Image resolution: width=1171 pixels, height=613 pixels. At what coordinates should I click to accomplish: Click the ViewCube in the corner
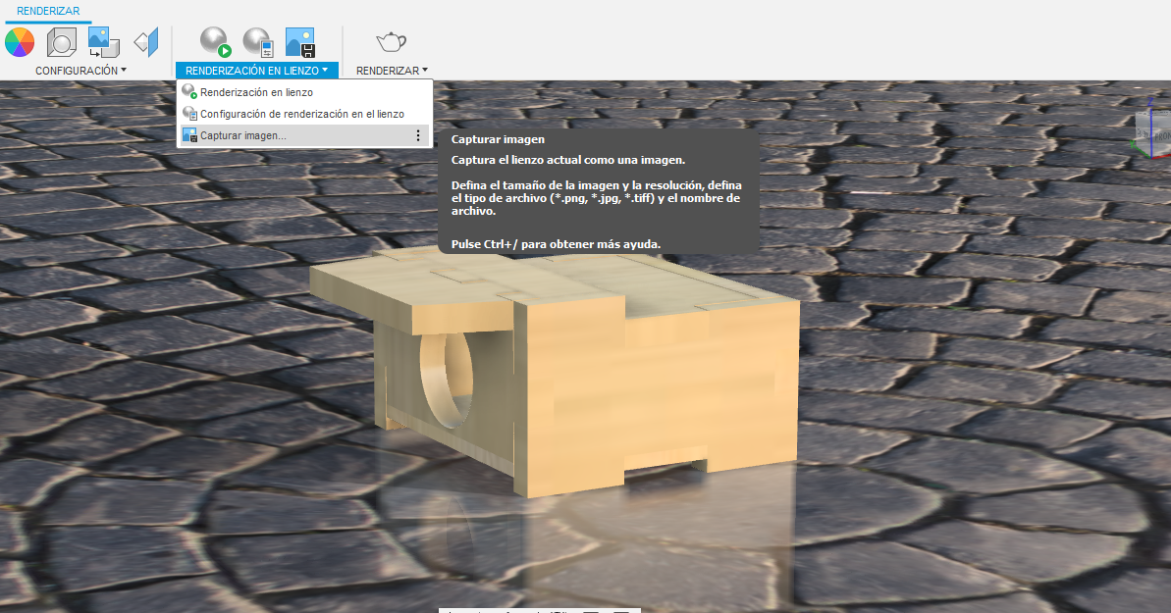1152,134
